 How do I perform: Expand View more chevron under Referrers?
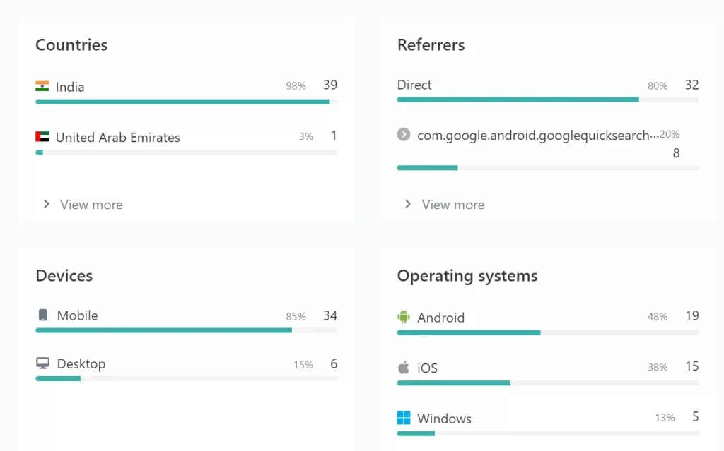(408, 204)
